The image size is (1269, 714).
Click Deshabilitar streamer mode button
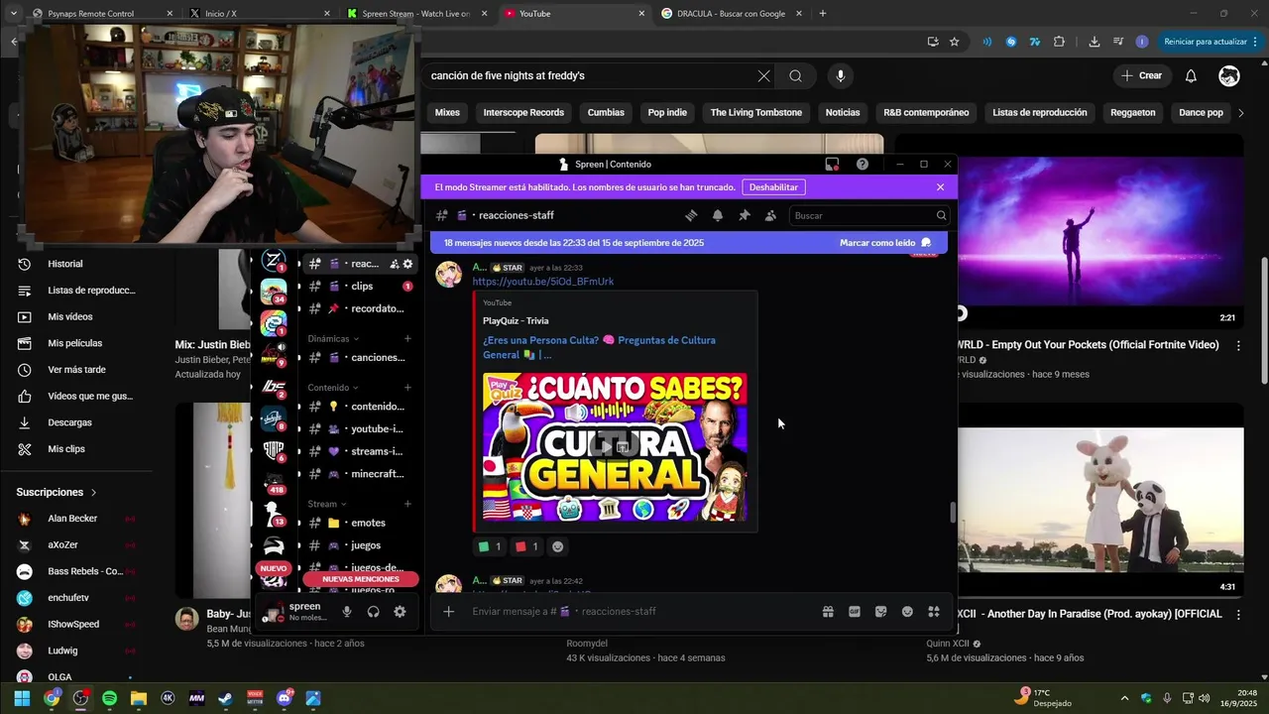[x=773, y=187]
